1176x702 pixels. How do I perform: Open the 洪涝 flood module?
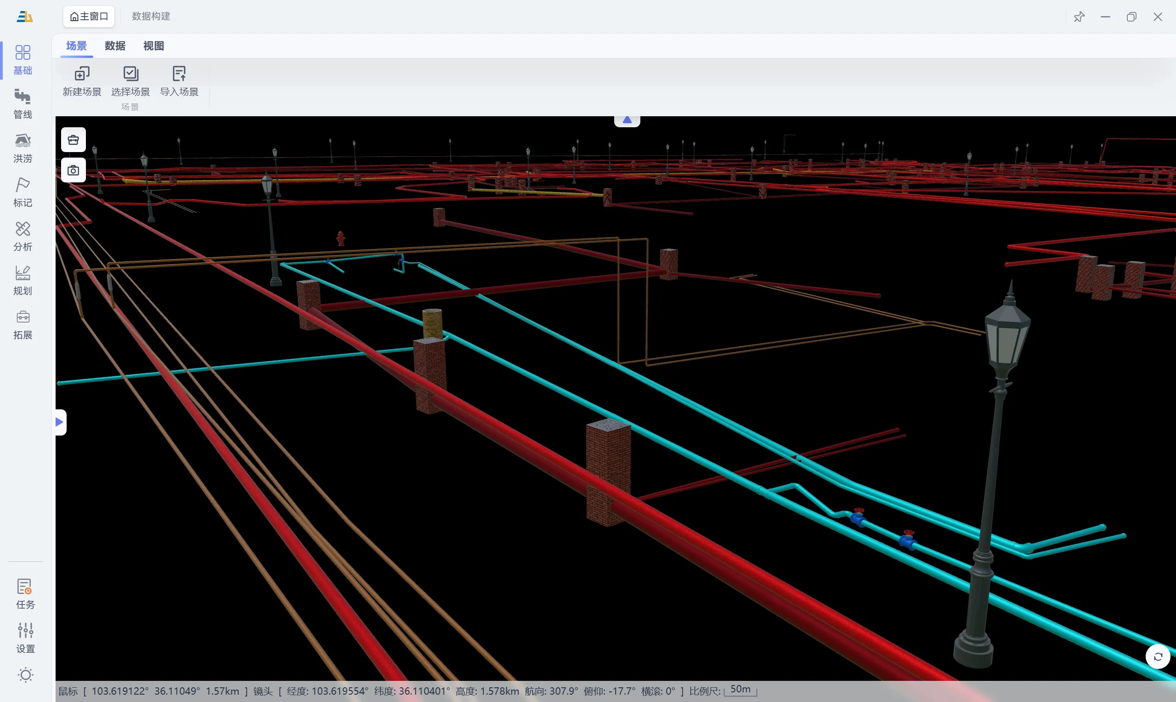tap(23, 148)
